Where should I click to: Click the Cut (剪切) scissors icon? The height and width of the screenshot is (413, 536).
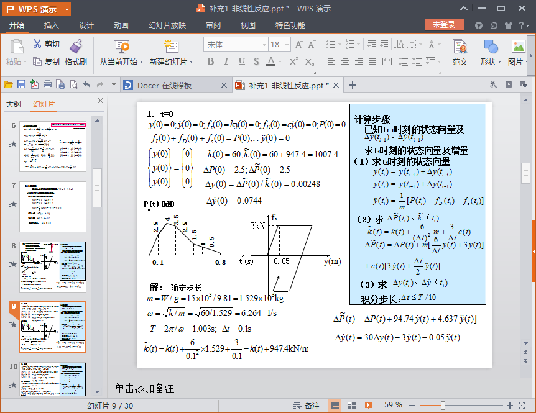click(37, 44)
